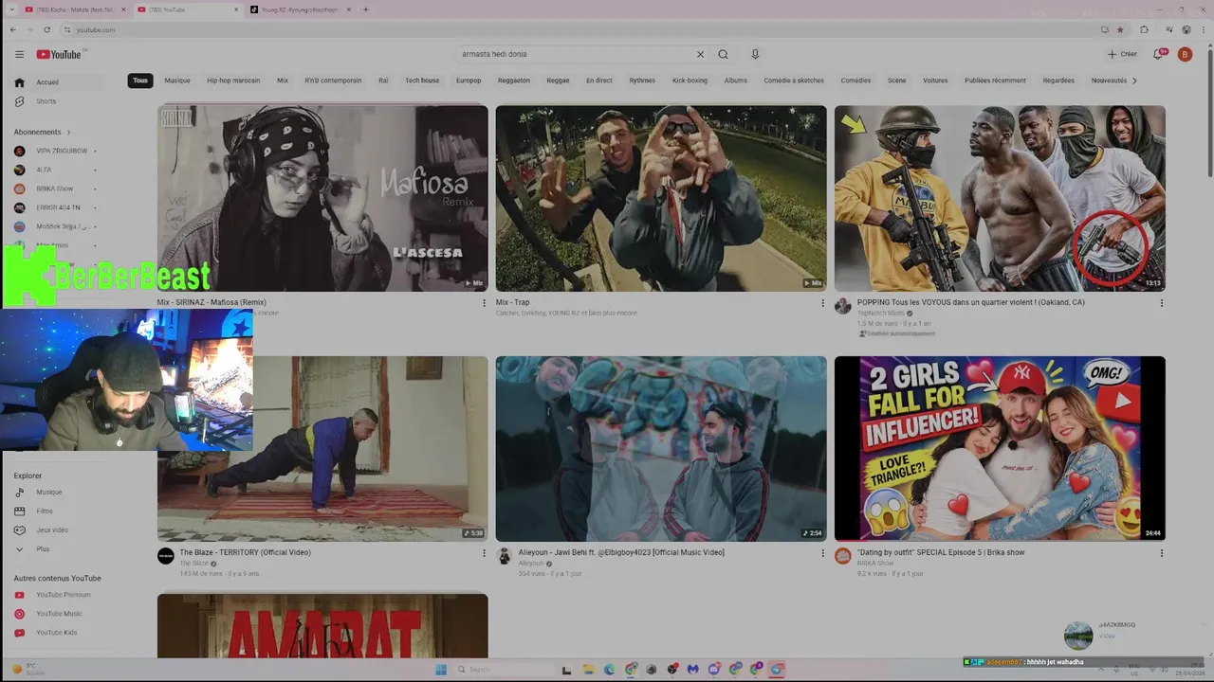This screenshot has width=1214, height=682.
Task: Select the Musique filter chip
Action: point(177,81)
